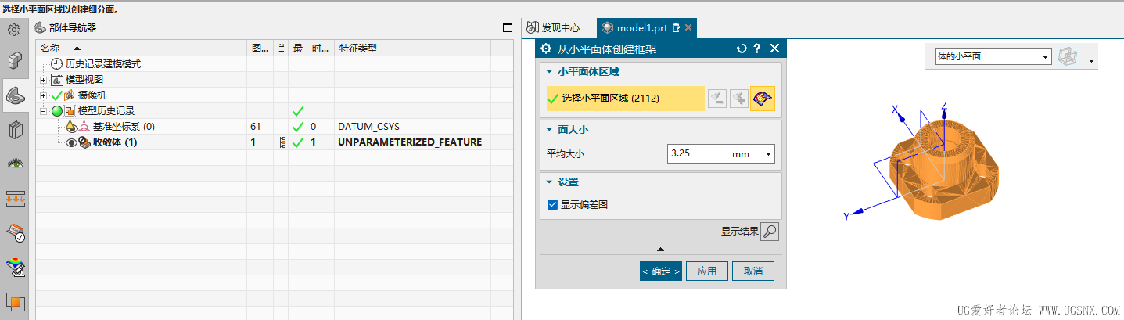
Task: Open the Part Navigator (部件导航器) sidebar tab
Action: coord(14,95)
